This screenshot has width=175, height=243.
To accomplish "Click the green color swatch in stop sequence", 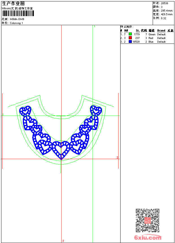I will point(130,34).
